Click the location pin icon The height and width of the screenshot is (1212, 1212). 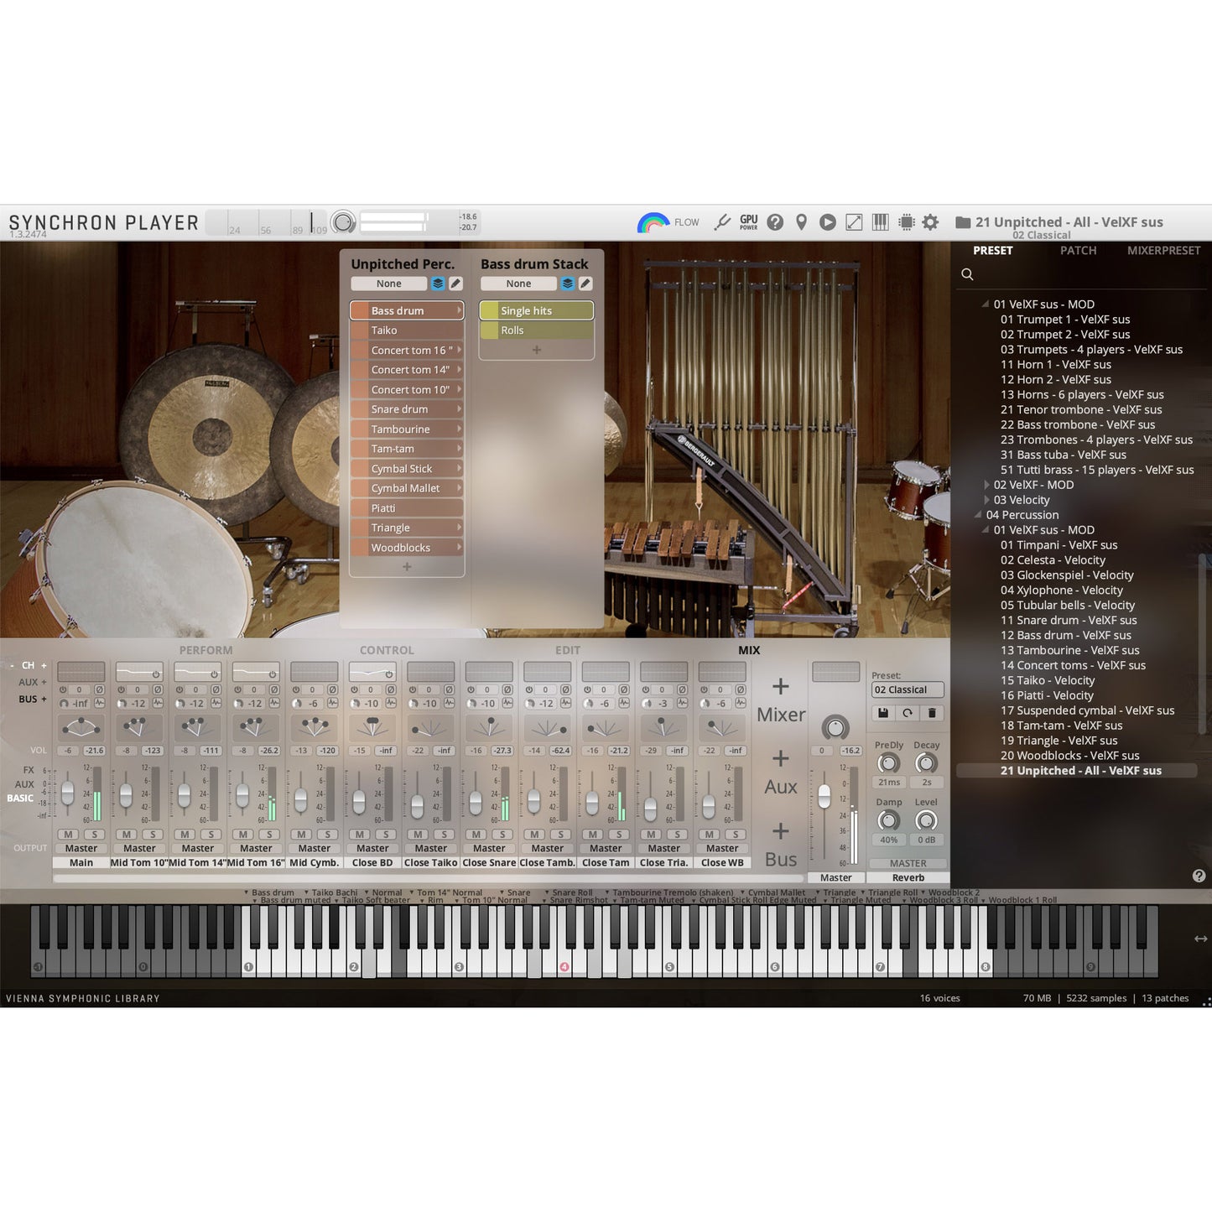[x=801, y=222]
